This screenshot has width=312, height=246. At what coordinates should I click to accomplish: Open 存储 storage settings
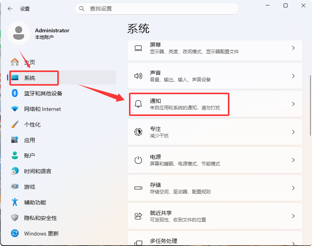tap(215, 188)
